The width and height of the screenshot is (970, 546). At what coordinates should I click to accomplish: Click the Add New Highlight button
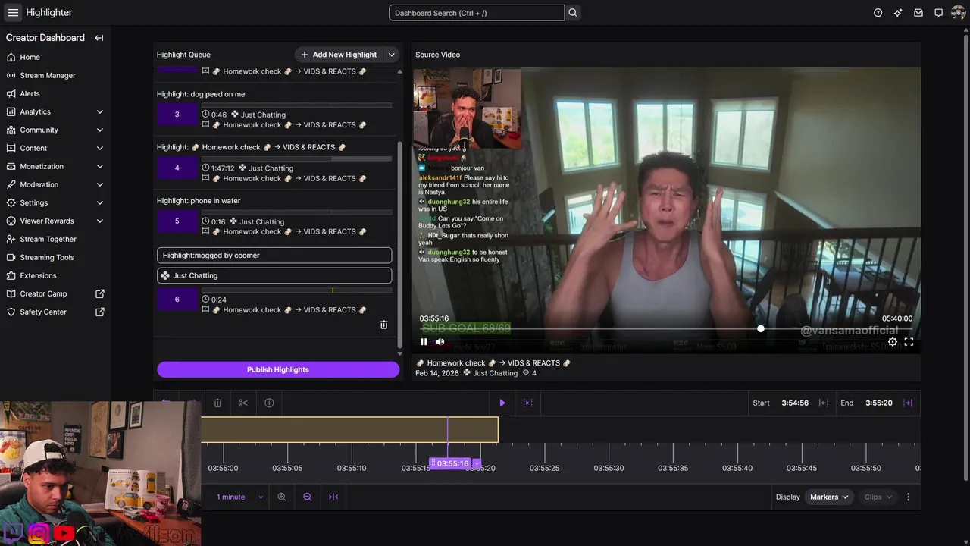tap(339, 55)
